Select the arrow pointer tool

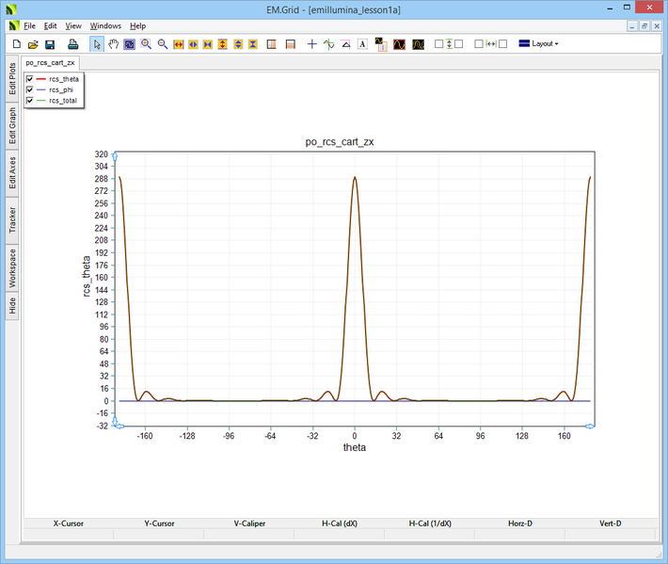(x=97, y=44)
